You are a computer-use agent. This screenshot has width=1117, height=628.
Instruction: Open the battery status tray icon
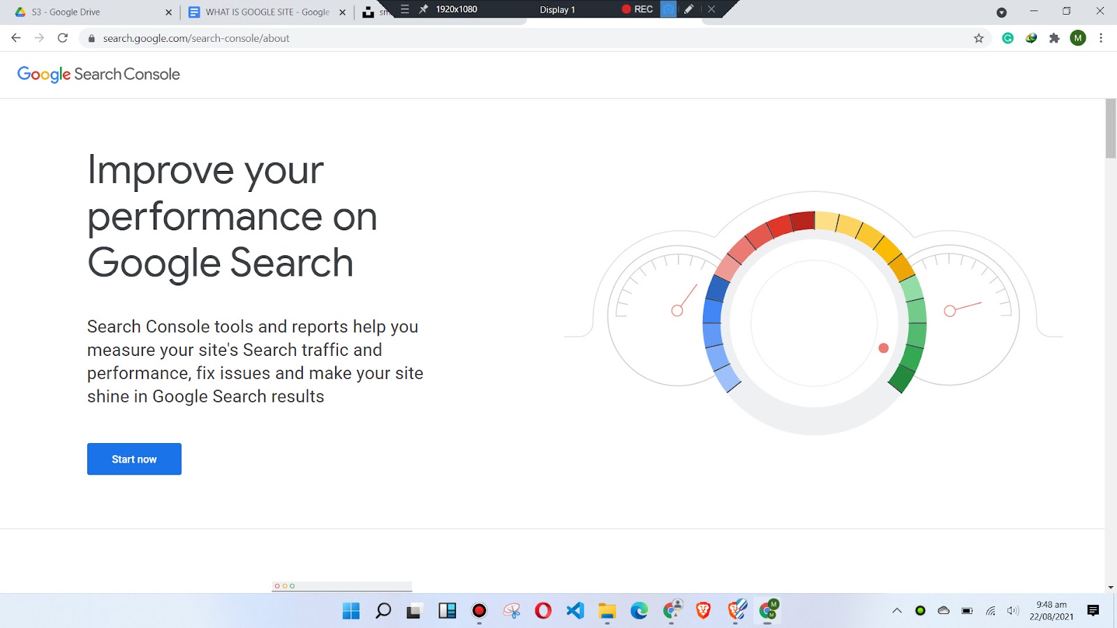pyautogui.click(x=967, y=611)
